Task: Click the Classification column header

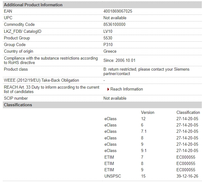Action: (x=188, y=112)
